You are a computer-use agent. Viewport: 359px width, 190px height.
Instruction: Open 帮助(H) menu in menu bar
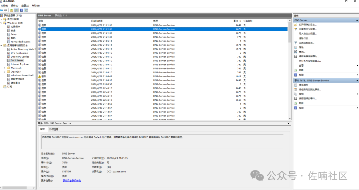[x=36, y=6]
